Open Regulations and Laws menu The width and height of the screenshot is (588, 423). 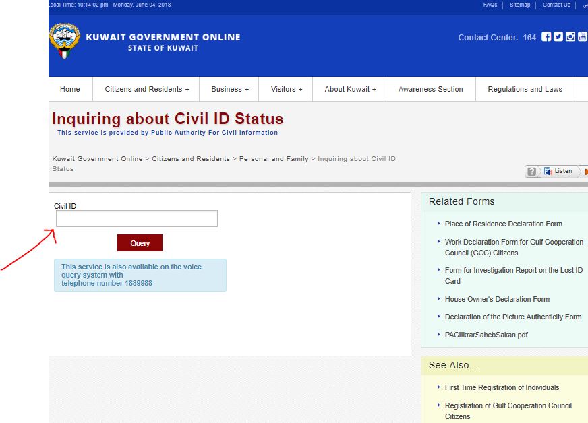tap(525, 89)
